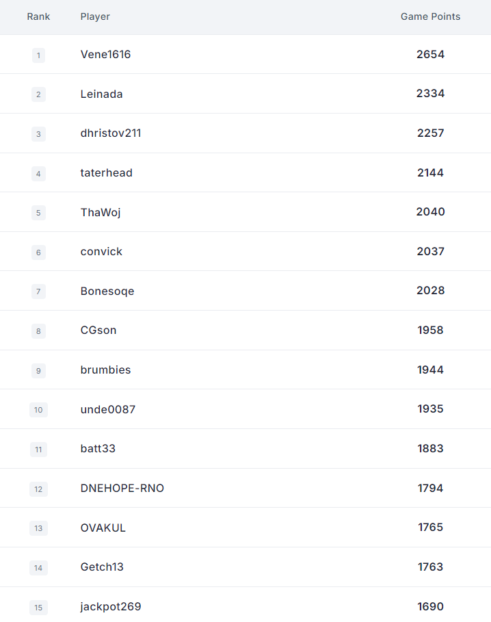Click the rank 10 badge
This screenshot has height=622, width=491.
[x=38, y=410]
